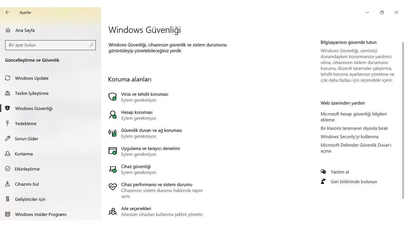
Task: Click the search magnifier icon in settings box
Action: tap(91, 45)
